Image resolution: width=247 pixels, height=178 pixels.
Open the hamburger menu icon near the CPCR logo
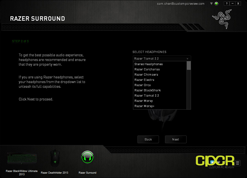point(238,163)
